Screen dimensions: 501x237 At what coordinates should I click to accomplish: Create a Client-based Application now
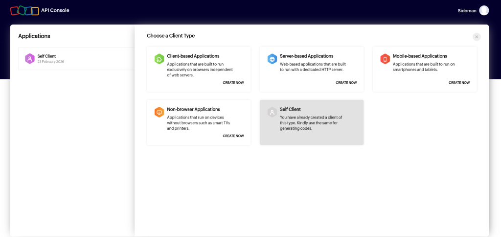click(x=233, y=83)
